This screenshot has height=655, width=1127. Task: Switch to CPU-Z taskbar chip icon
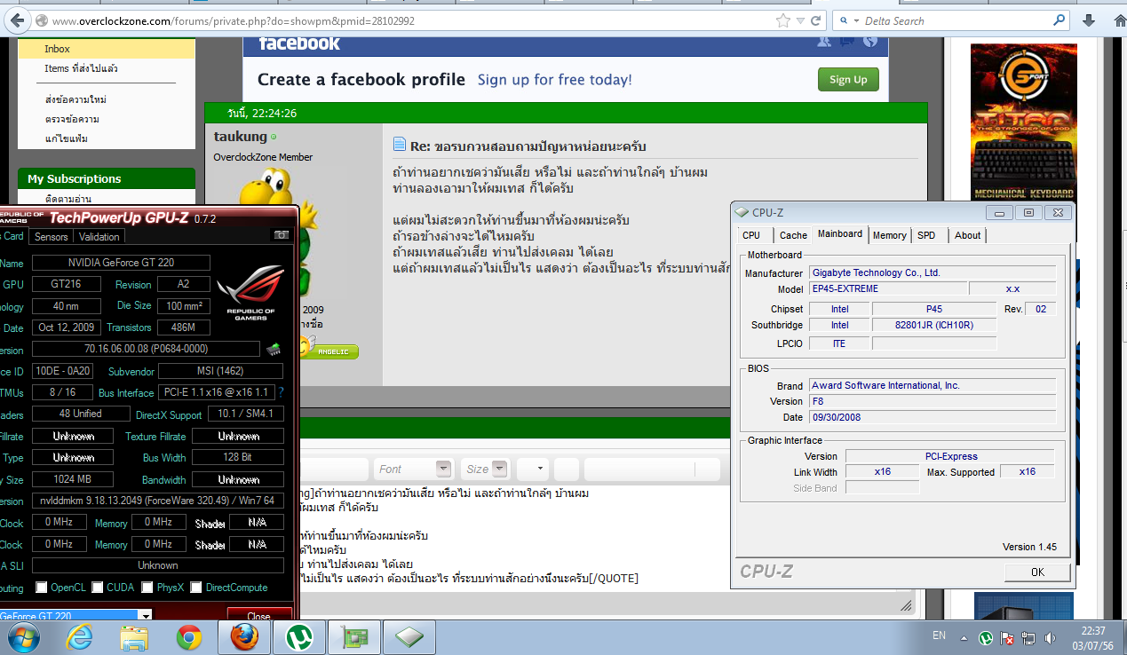click(409, 637)
